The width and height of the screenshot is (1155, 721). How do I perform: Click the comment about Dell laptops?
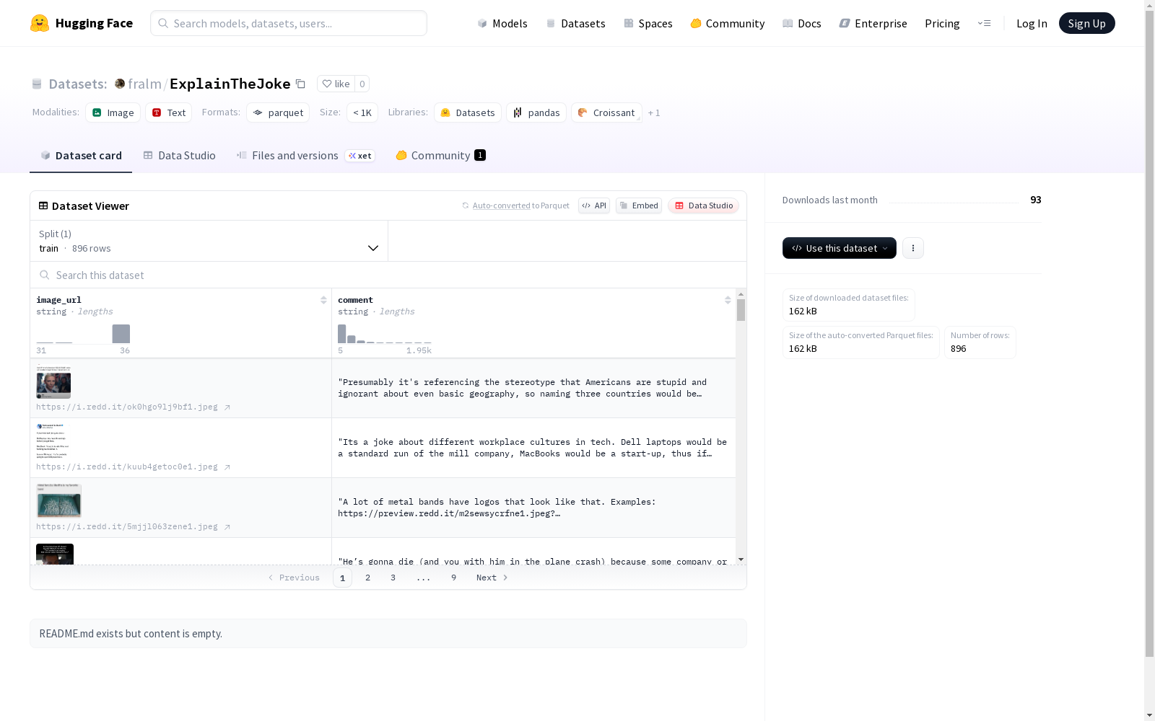point(533,448)
